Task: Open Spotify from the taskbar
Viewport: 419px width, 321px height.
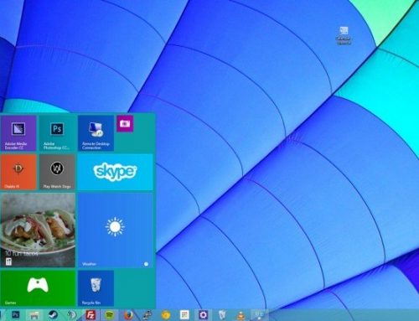Action: coord(110,315)
